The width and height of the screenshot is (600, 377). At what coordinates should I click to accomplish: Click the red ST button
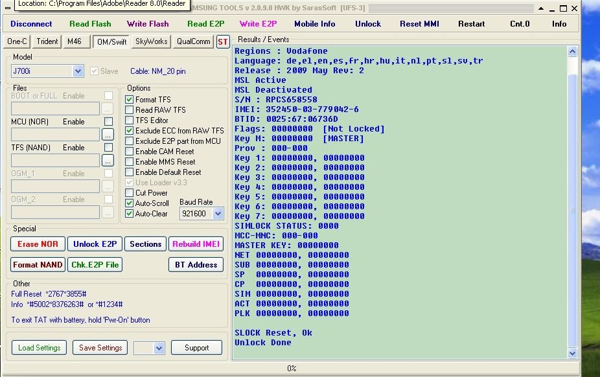(223, 41)
